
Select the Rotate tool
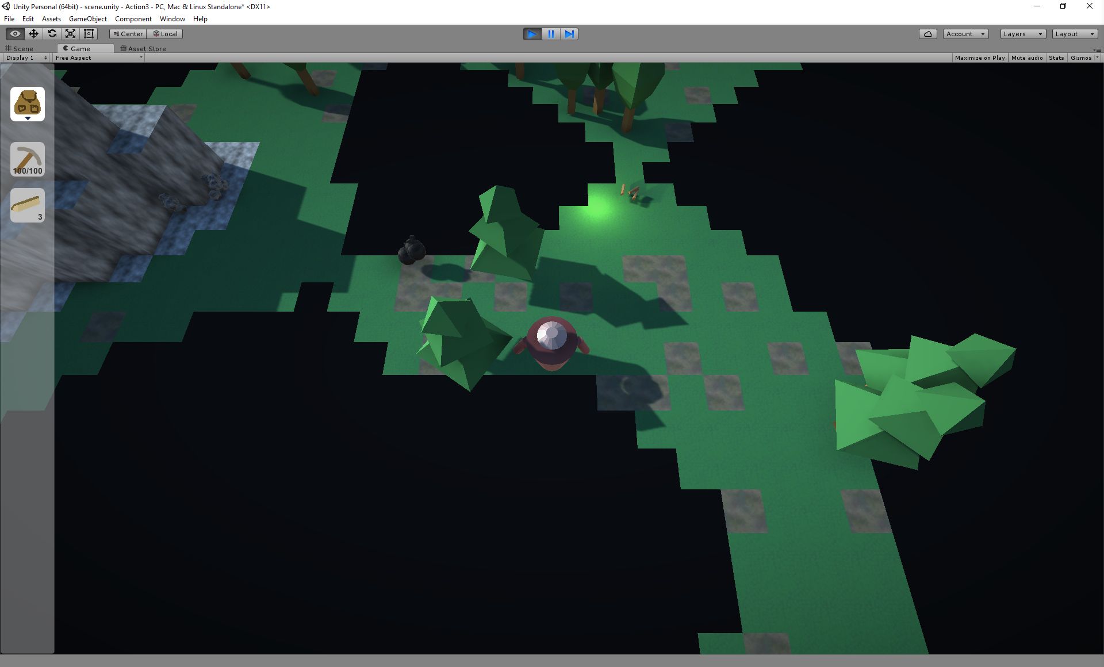point(52,34)
